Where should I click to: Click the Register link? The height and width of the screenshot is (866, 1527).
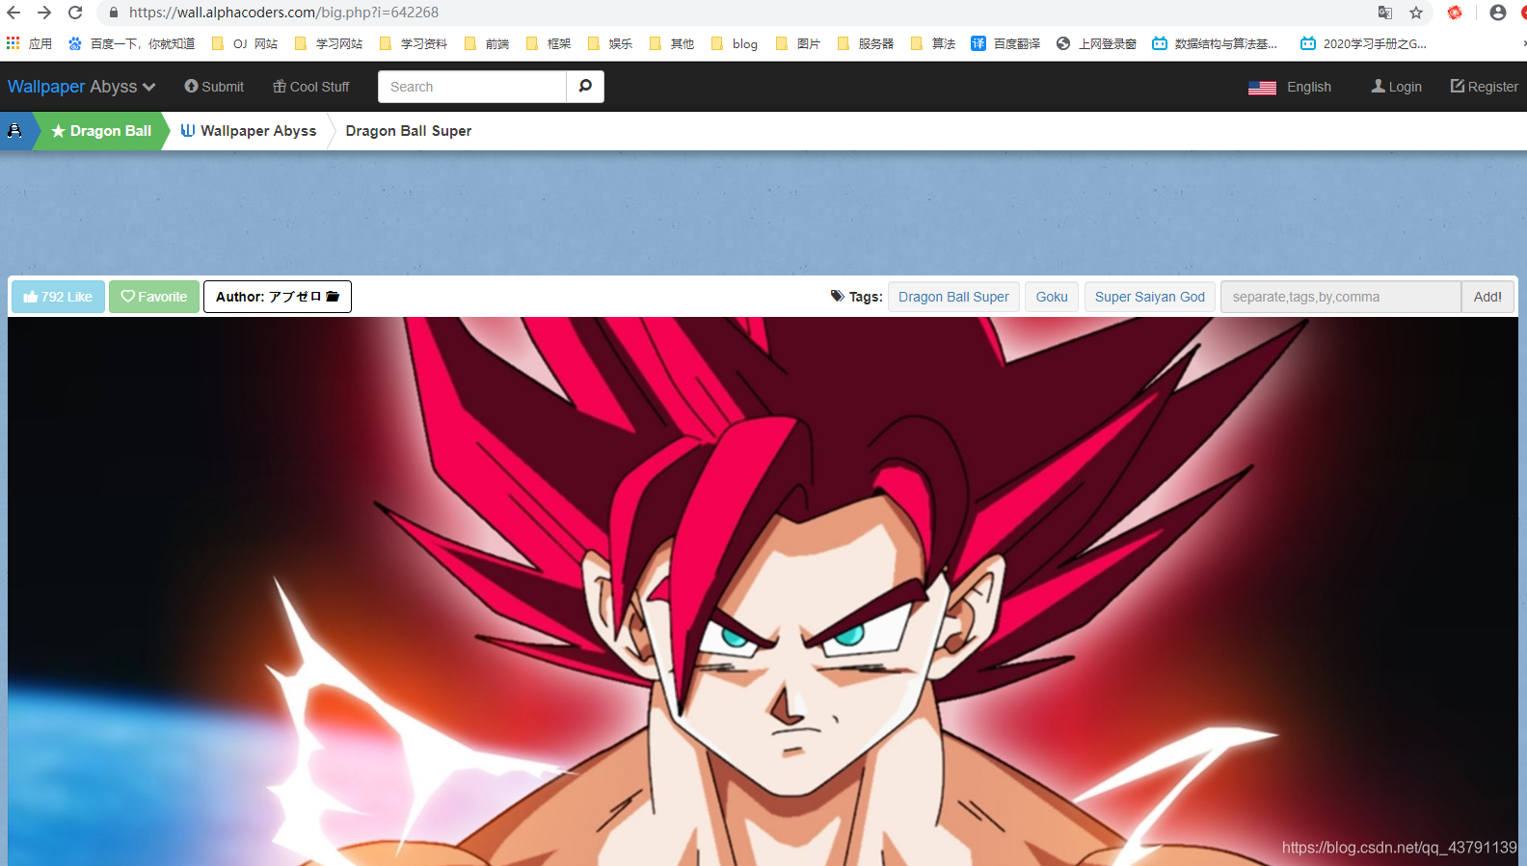[x=1485, y=87]
